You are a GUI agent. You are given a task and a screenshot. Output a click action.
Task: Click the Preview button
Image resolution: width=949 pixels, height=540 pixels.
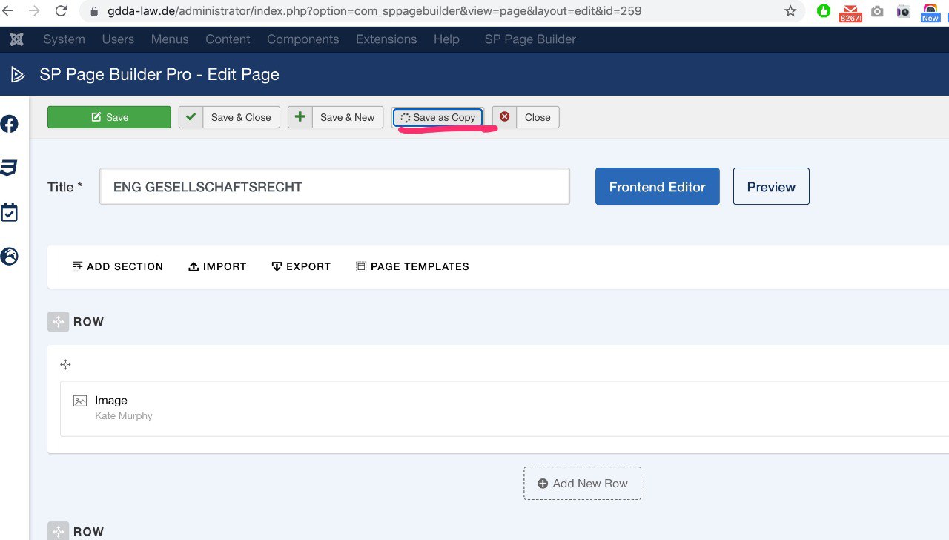pos(771,187)
